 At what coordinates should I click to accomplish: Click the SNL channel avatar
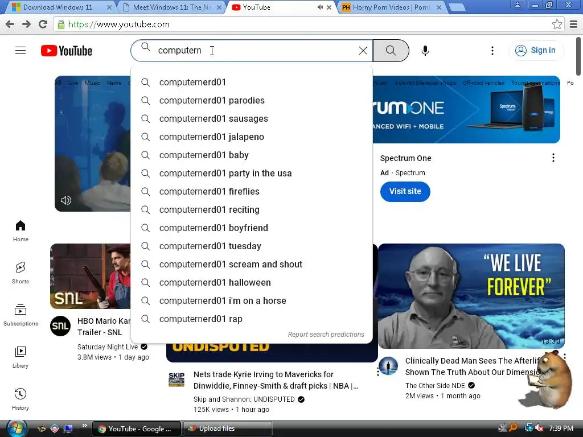pos(60,326)
